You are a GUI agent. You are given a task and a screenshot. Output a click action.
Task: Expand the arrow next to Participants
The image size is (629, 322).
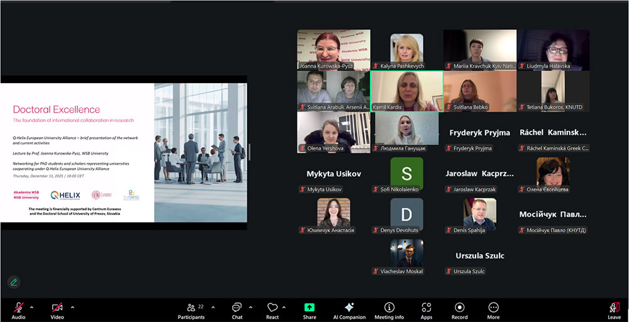coord(213,308)
